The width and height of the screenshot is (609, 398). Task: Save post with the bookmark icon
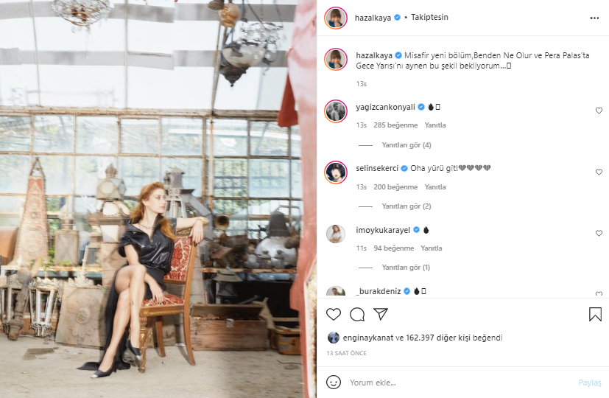(595, 314)
